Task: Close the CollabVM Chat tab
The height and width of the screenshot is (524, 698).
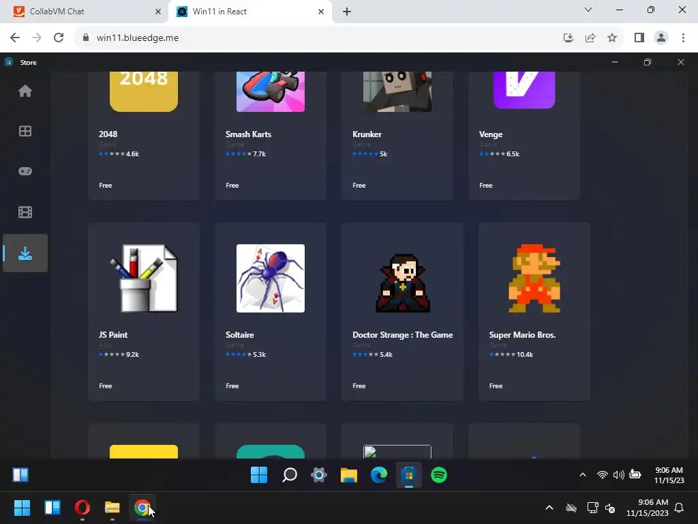Action: pos(158,12)
